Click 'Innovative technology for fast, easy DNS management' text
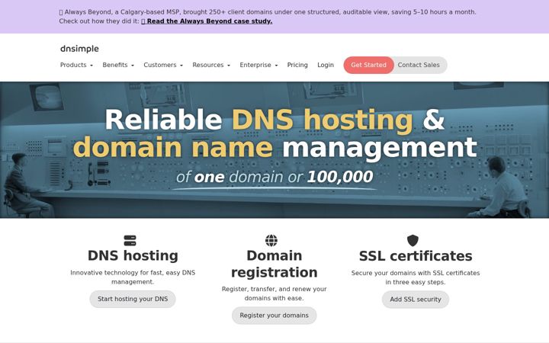 [x=133, y=277]
